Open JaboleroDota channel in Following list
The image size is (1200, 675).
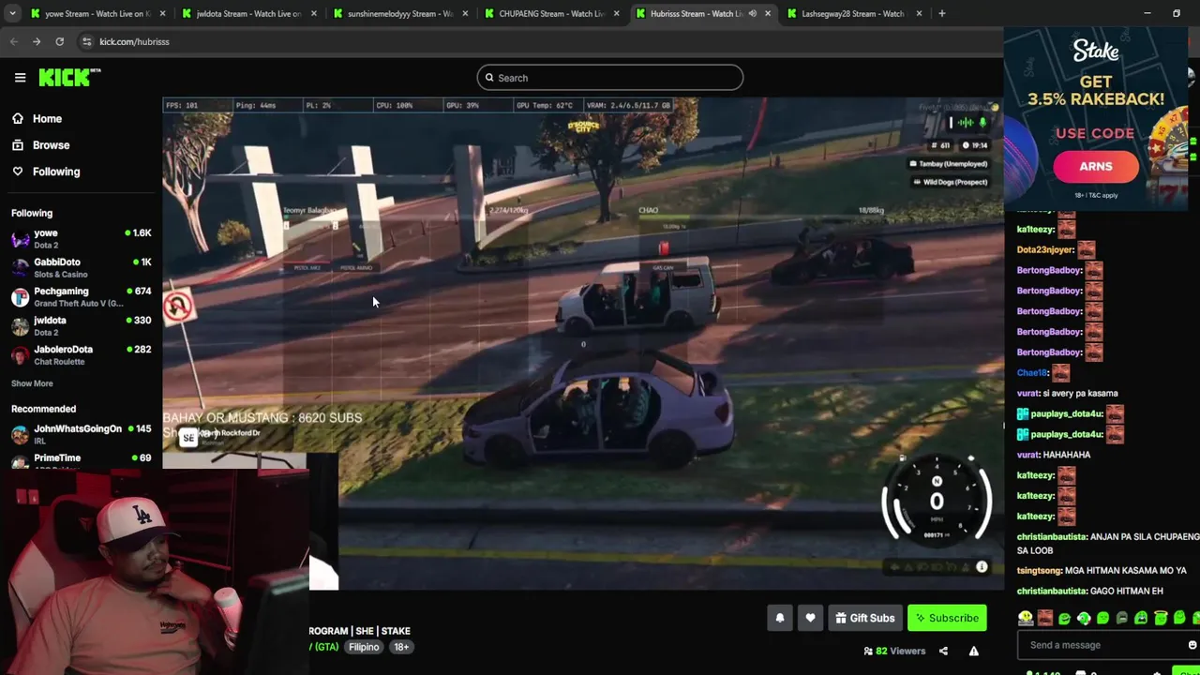coord(81,354)
